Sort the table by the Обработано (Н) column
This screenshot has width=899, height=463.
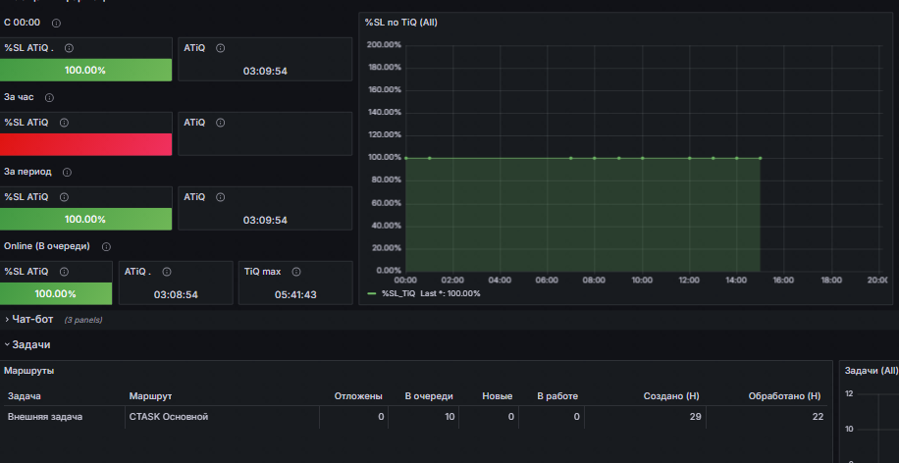coord(784,396)
